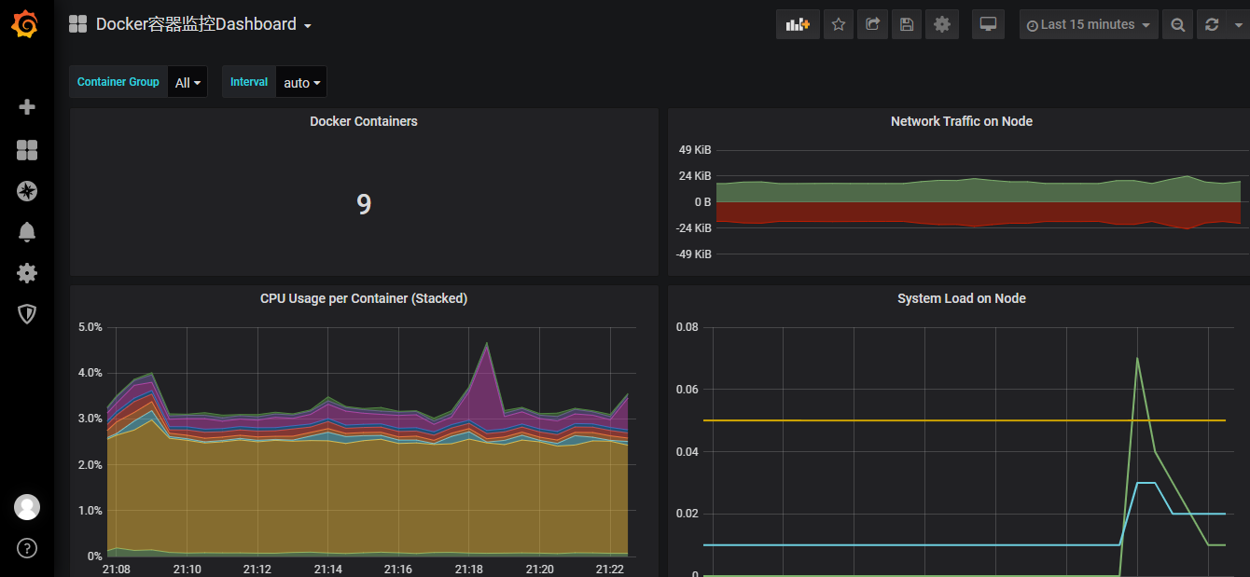Open Configuration gear icon in sidebar
Viewport: 1250px width, 577px height.
27,273
